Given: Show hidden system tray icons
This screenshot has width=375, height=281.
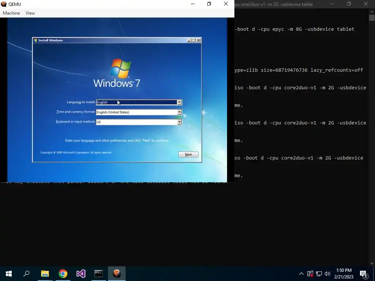Looking at the screenshot, I should point(301,274).
